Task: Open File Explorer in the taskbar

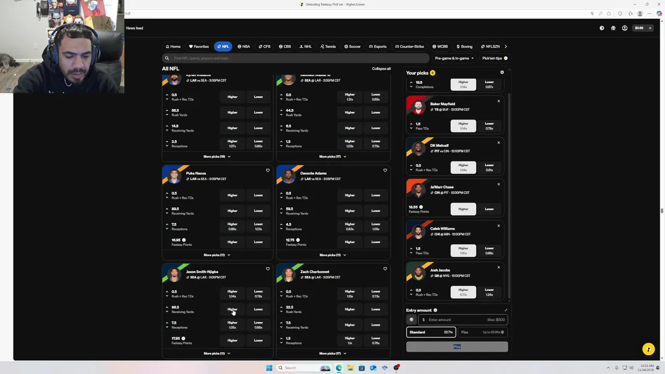Action: (350, 368)
